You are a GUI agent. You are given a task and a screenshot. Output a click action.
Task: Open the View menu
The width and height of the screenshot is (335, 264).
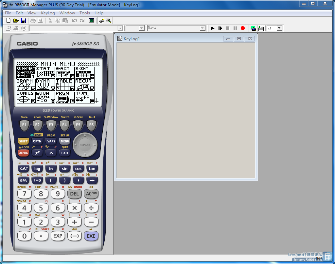(x=32, y=13)
